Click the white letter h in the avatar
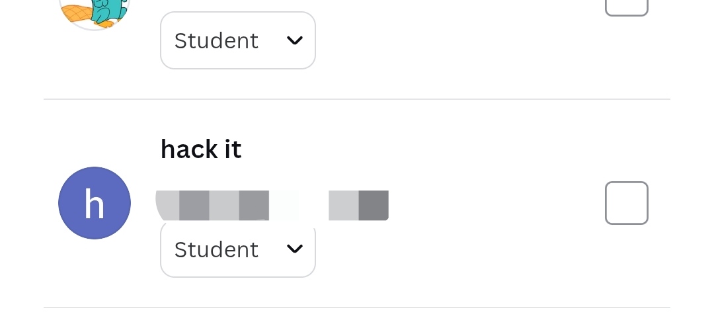 [95, 204]
